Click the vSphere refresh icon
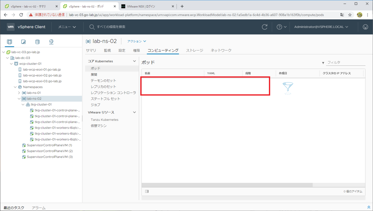 [x=265, y=27]
